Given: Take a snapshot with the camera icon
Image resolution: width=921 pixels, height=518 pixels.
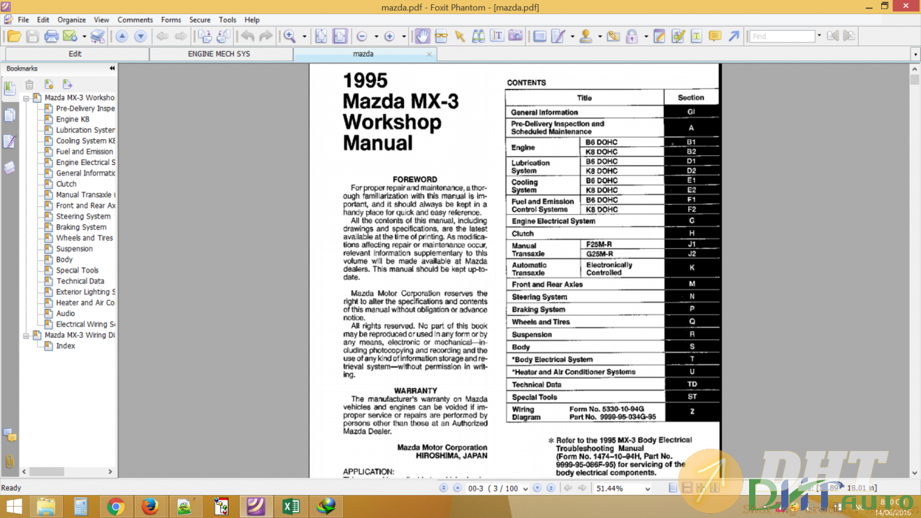Looking at the screenshot, I should point(516,36).
